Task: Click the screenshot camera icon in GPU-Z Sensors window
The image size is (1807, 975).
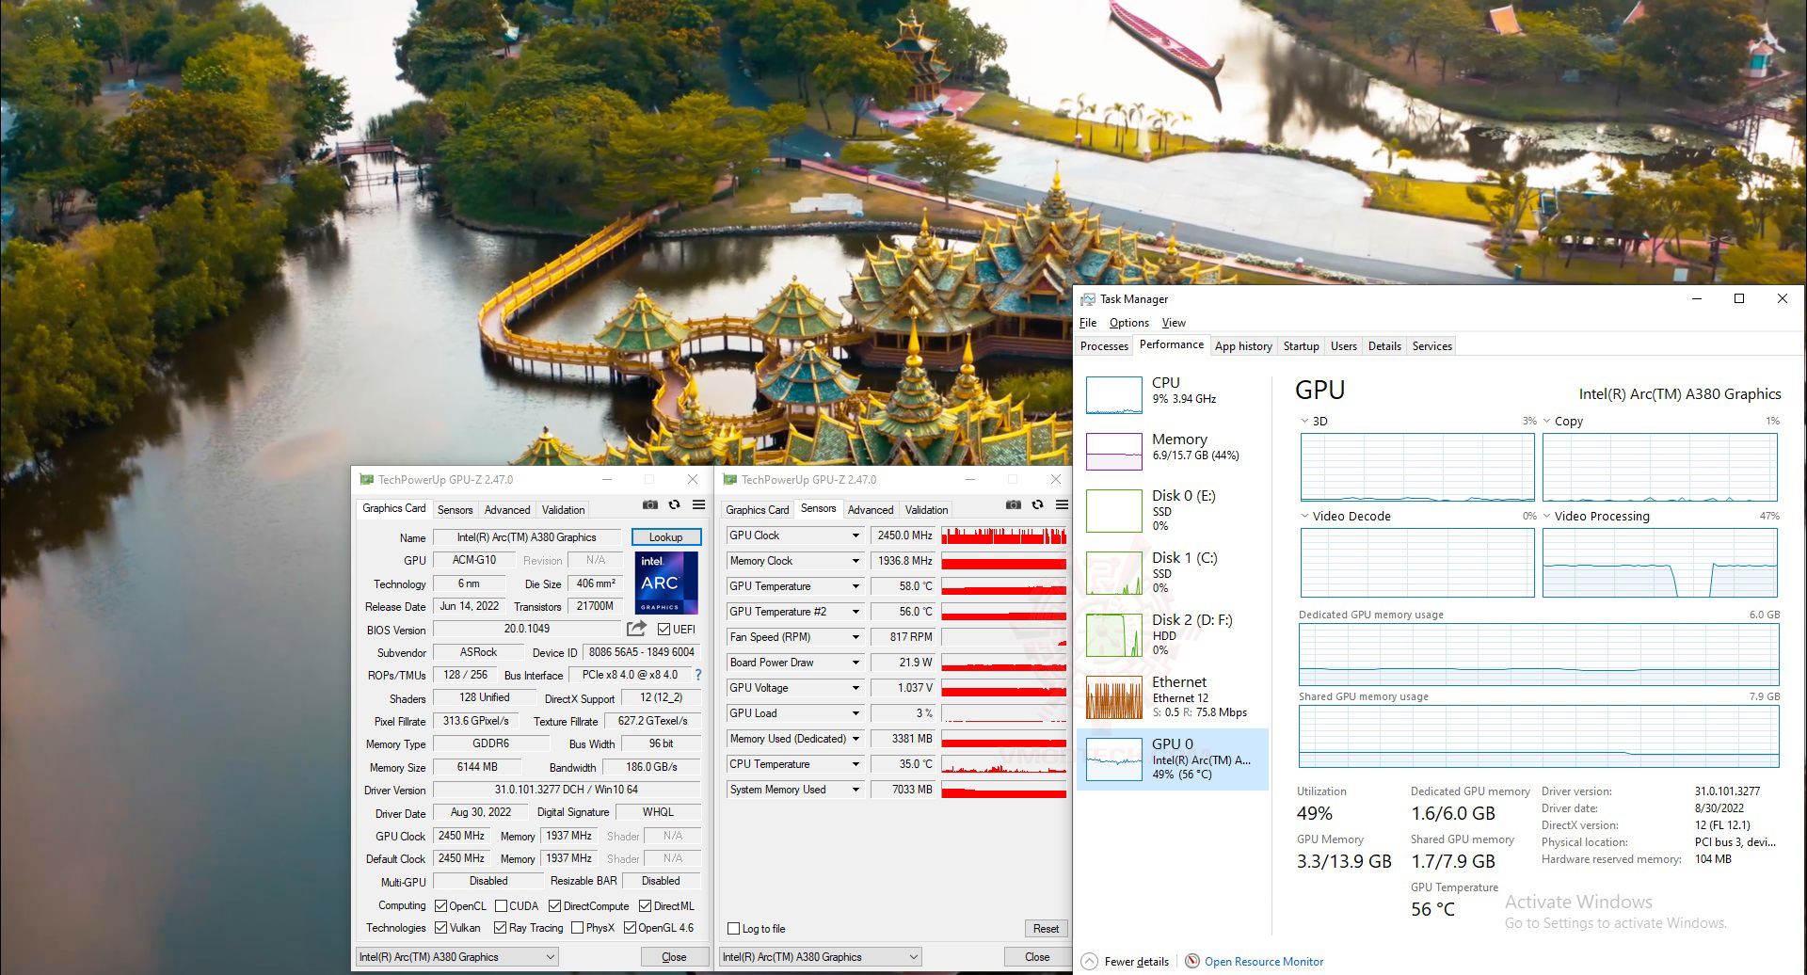Action: [x=1013, y=505]
